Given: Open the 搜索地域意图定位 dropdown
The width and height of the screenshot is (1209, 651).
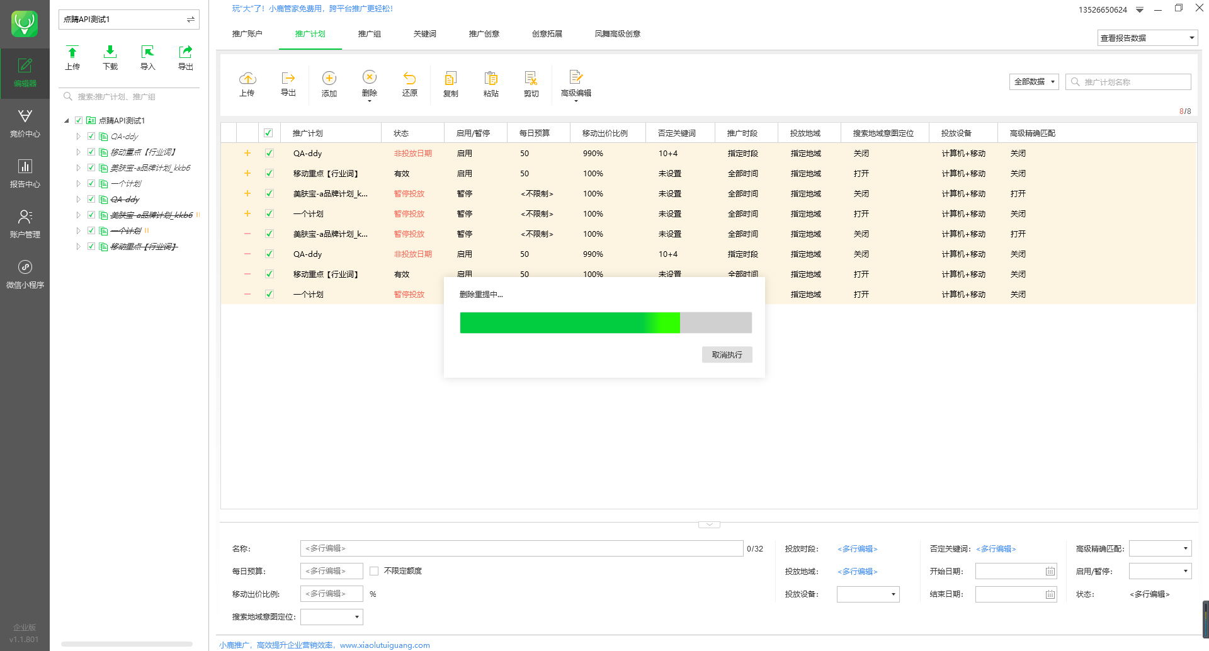Looking at the screenshot, I should [x=332, y=616].
